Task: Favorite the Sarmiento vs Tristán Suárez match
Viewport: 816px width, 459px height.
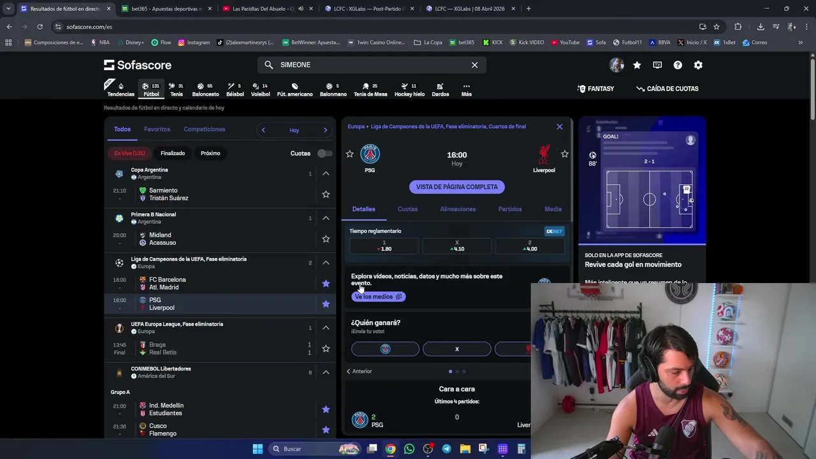Action: [326, 194]
